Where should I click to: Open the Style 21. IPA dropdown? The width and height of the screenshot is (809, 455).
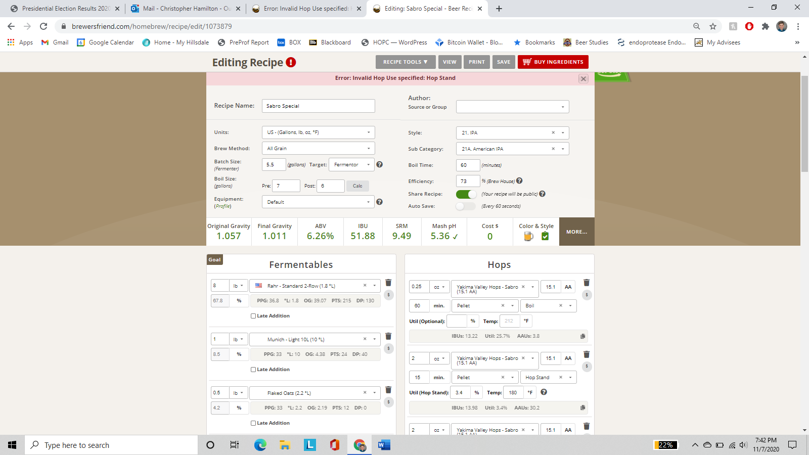[513, 133]
